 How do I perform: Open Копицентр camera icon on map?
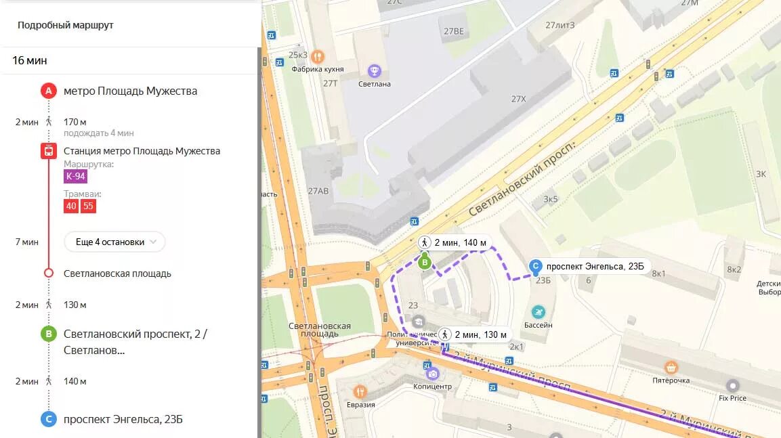(x=432, y=374)
